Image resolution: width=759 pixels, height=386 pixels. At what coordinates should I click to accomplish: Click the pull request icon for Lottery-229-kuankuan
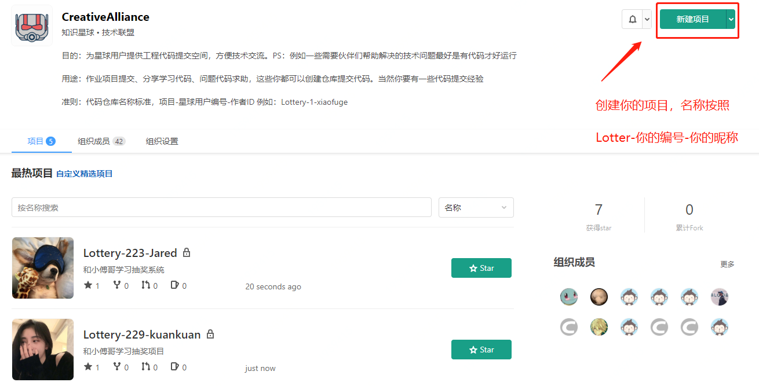pyautogui.click(x=145, y=367)
